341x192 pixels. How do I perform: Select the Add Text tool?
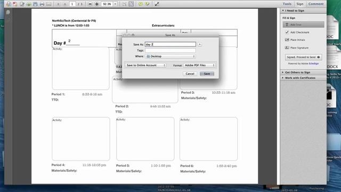coord(303,25)
